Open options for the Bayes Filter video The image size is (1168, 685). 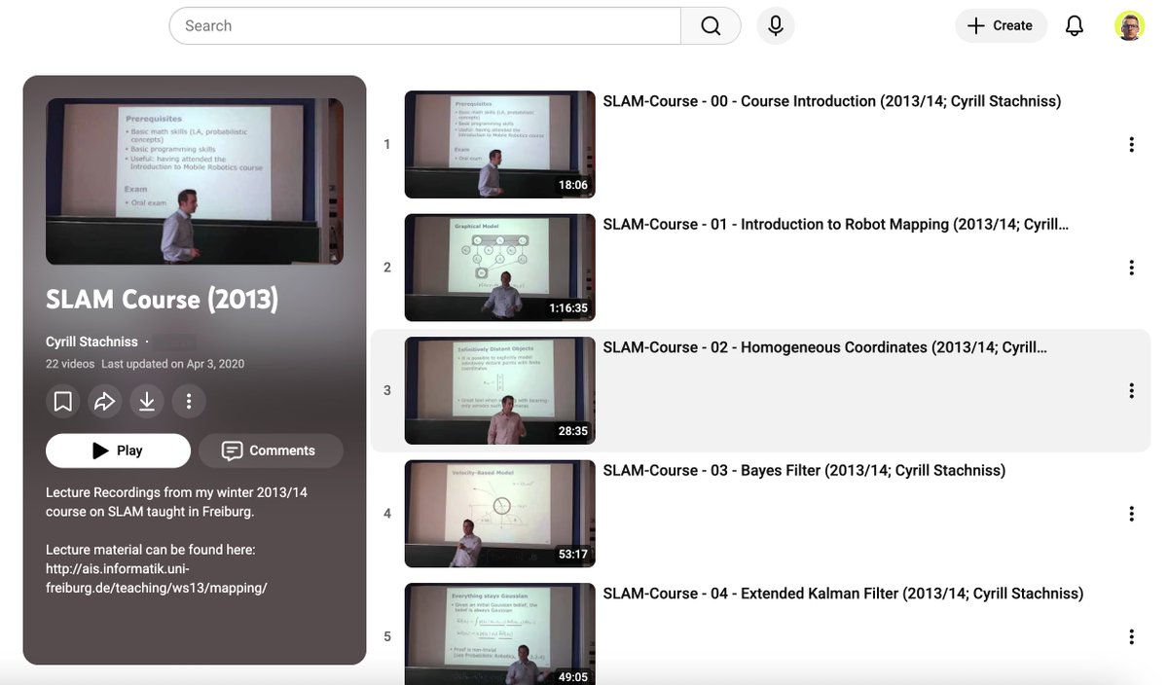(x=1131, y=513)
